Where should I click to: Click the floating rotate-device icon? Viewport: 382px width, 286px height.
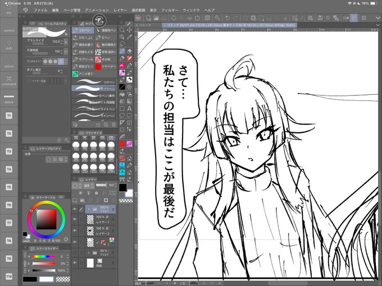tap(99, 21)
